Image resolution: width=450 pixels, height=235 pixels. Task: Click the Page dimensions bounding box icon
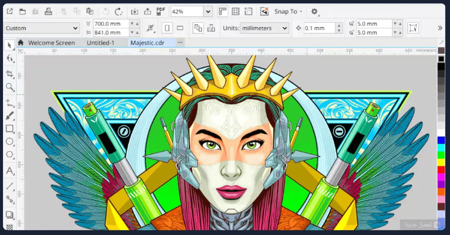point(413,28)
